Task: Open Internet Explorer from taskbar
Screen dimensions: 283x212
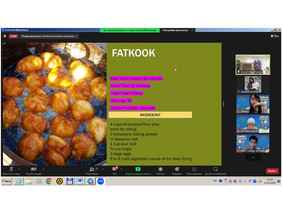Action: point(19,181)
